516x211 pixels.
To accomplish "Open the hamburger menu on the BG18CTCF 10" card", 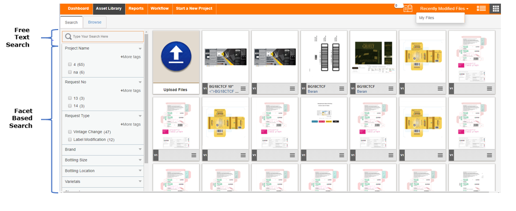I will click(243, 89).
